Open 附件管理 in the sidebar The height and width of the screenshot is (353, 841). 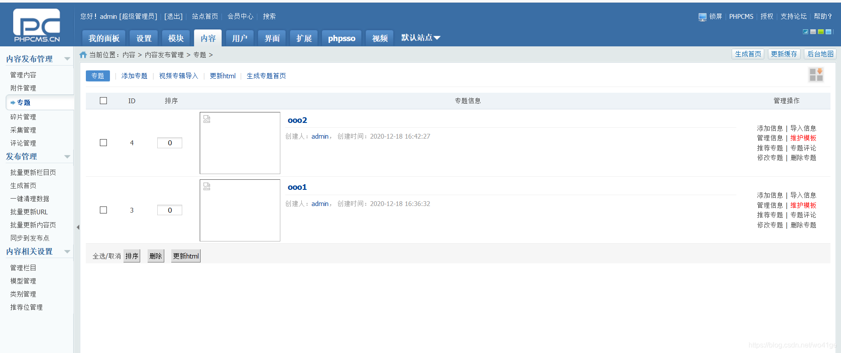click(x=23, y=88)
